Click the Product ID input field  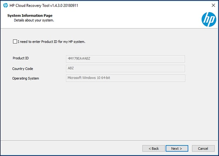pyautogui.click(x=125, y=59)
